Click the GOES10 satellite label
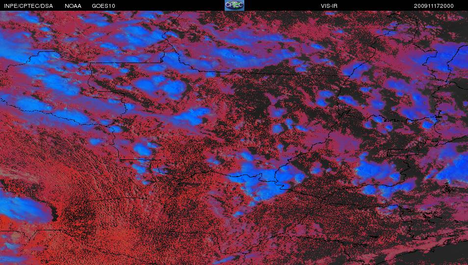The image size is (468, 265). pyautogui.click(x=101, y=6)
